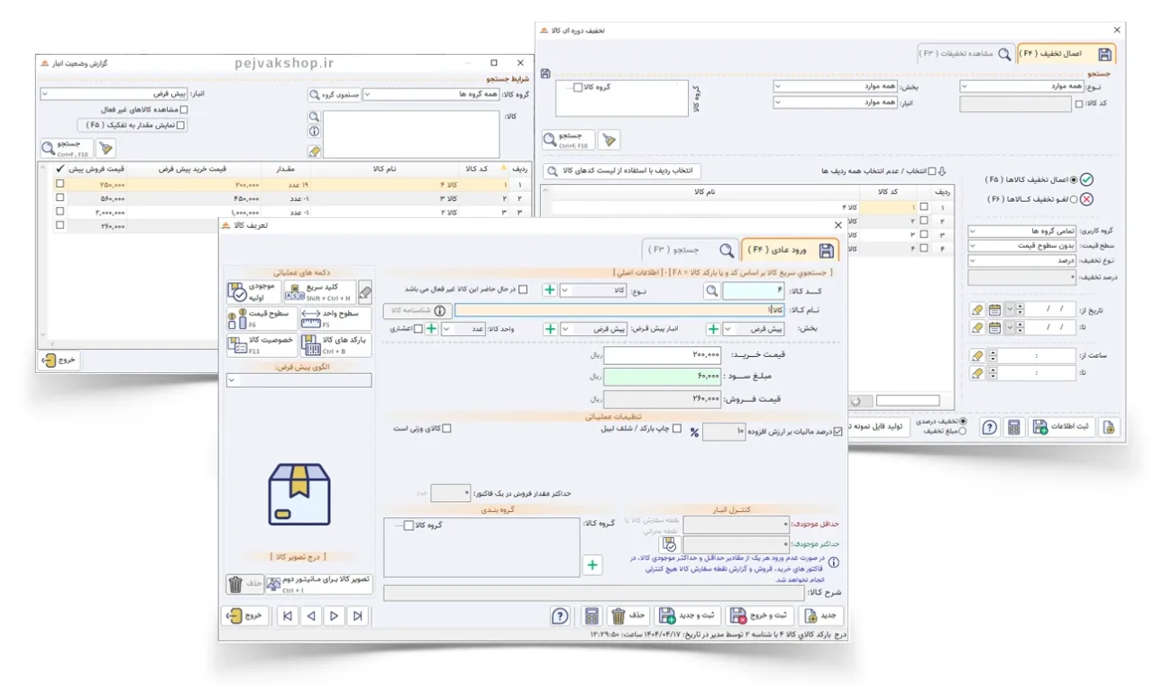Toggle the کالای وزنی است checkbox
Viewport: 1172px width, 685px height.
[446, 429]
